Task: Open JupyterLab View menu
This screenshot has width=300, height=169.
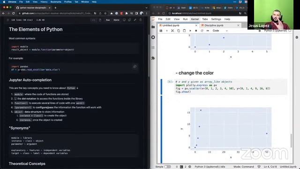Action: [177, 19]
